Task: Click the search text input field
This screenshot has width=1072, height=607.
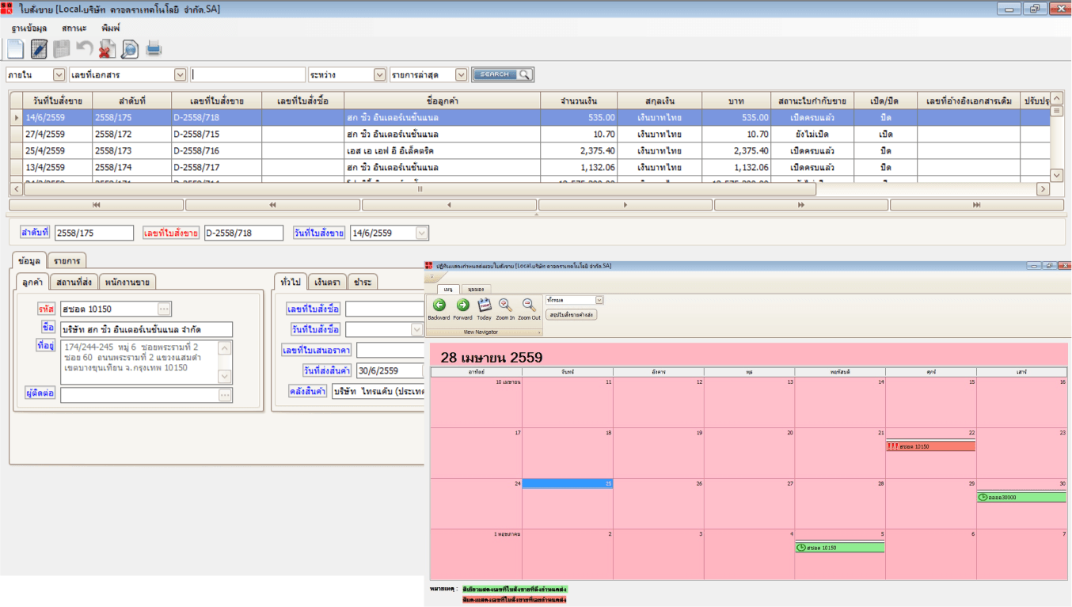Action: click(x=248, y=74)
